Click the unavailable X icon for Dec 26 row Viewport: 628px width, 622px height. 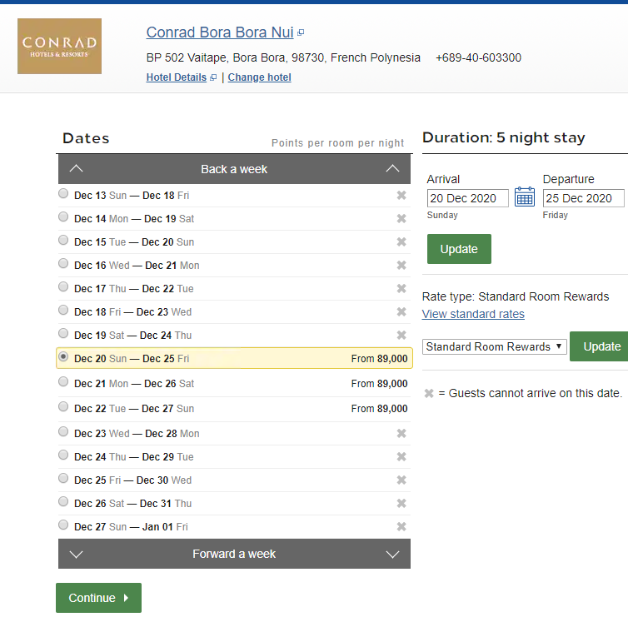pyautogui.click(x=401, y=503)
